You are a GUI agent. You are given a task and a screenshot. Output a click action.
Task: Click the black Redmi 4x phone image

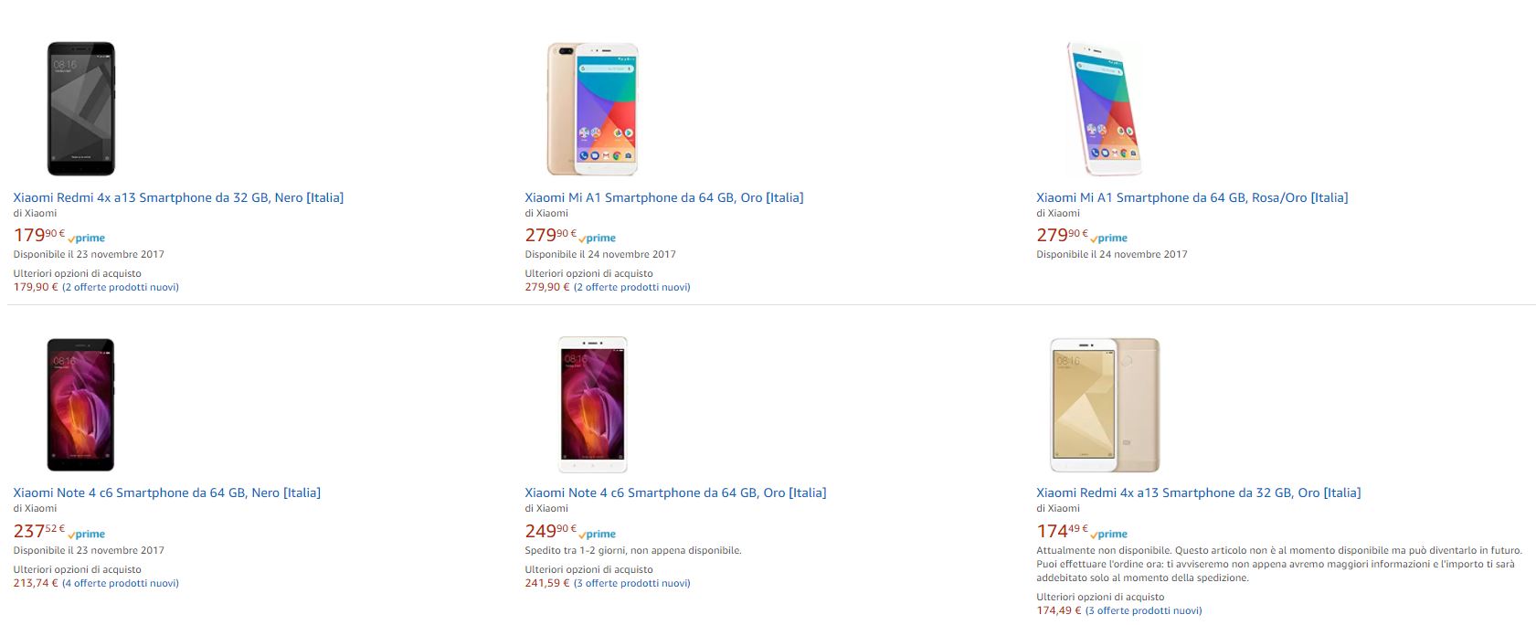pos(80,108)
